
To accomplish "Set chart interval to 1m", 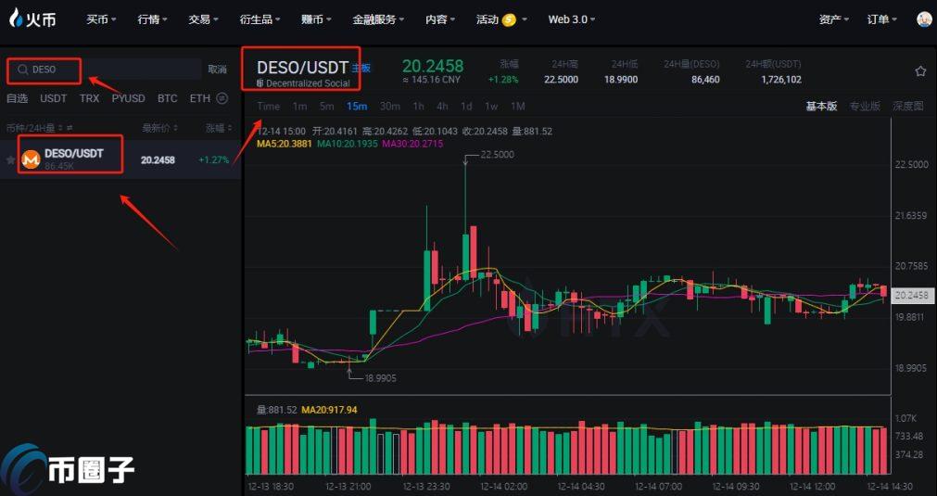I will click(299, 107).
